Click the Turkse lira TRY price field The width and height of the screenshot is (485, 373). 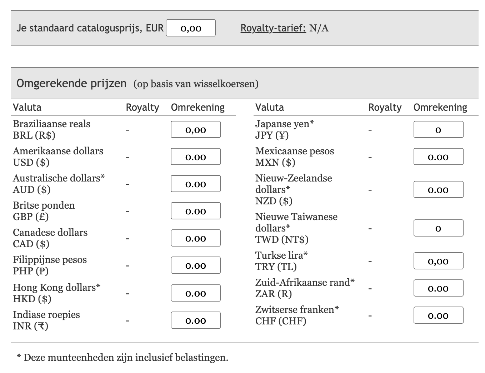(438, 261)
